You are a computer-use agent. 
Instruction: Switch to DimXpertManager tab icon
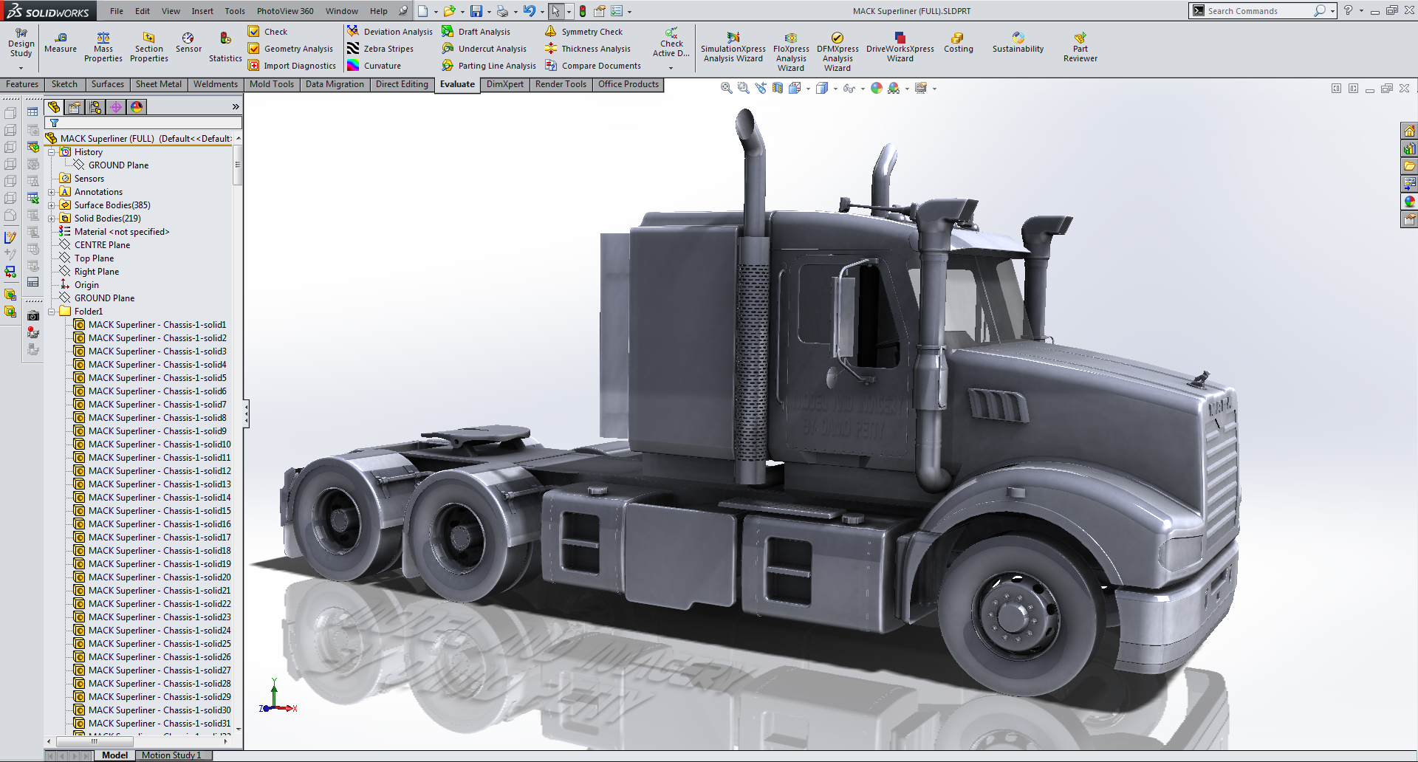point(116,107)
